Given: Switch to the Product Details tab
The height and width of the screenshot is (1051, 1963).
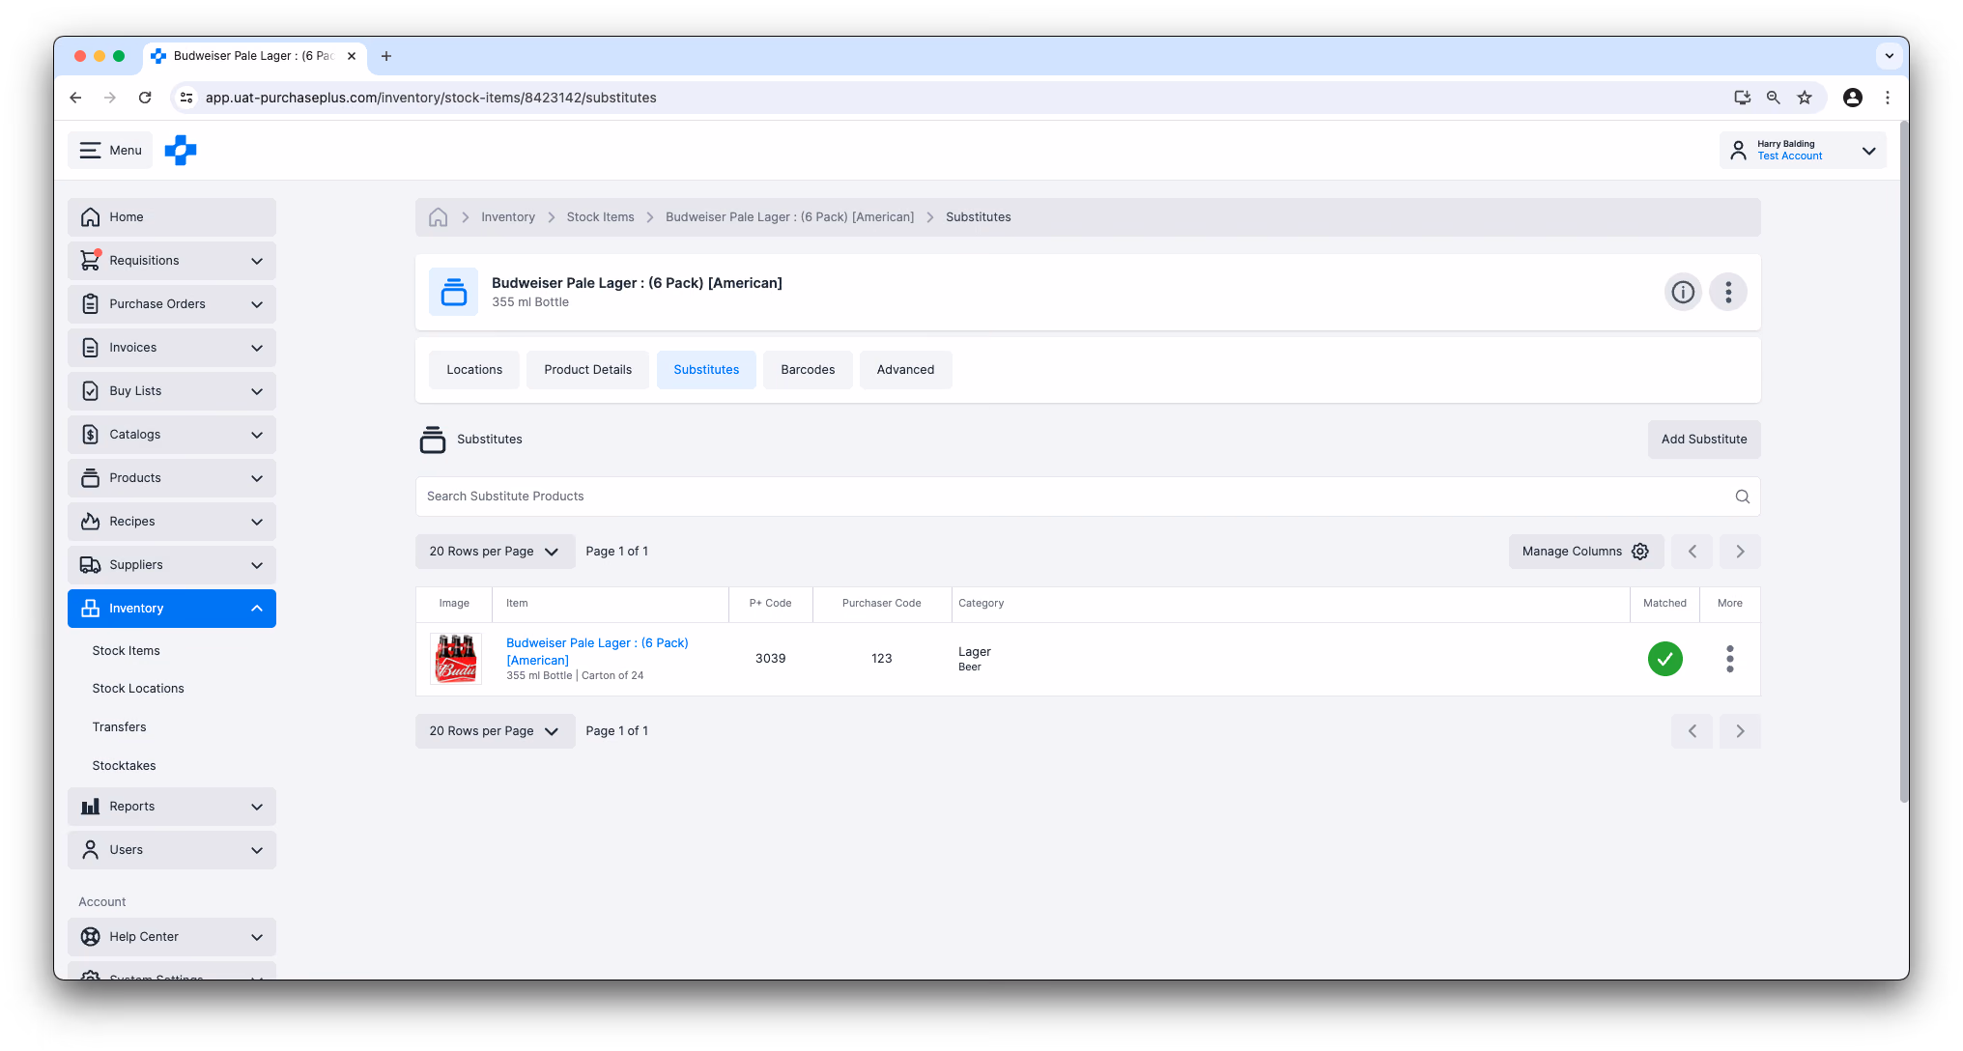Looking at the screenshot, I should click(x=587, y=370).
